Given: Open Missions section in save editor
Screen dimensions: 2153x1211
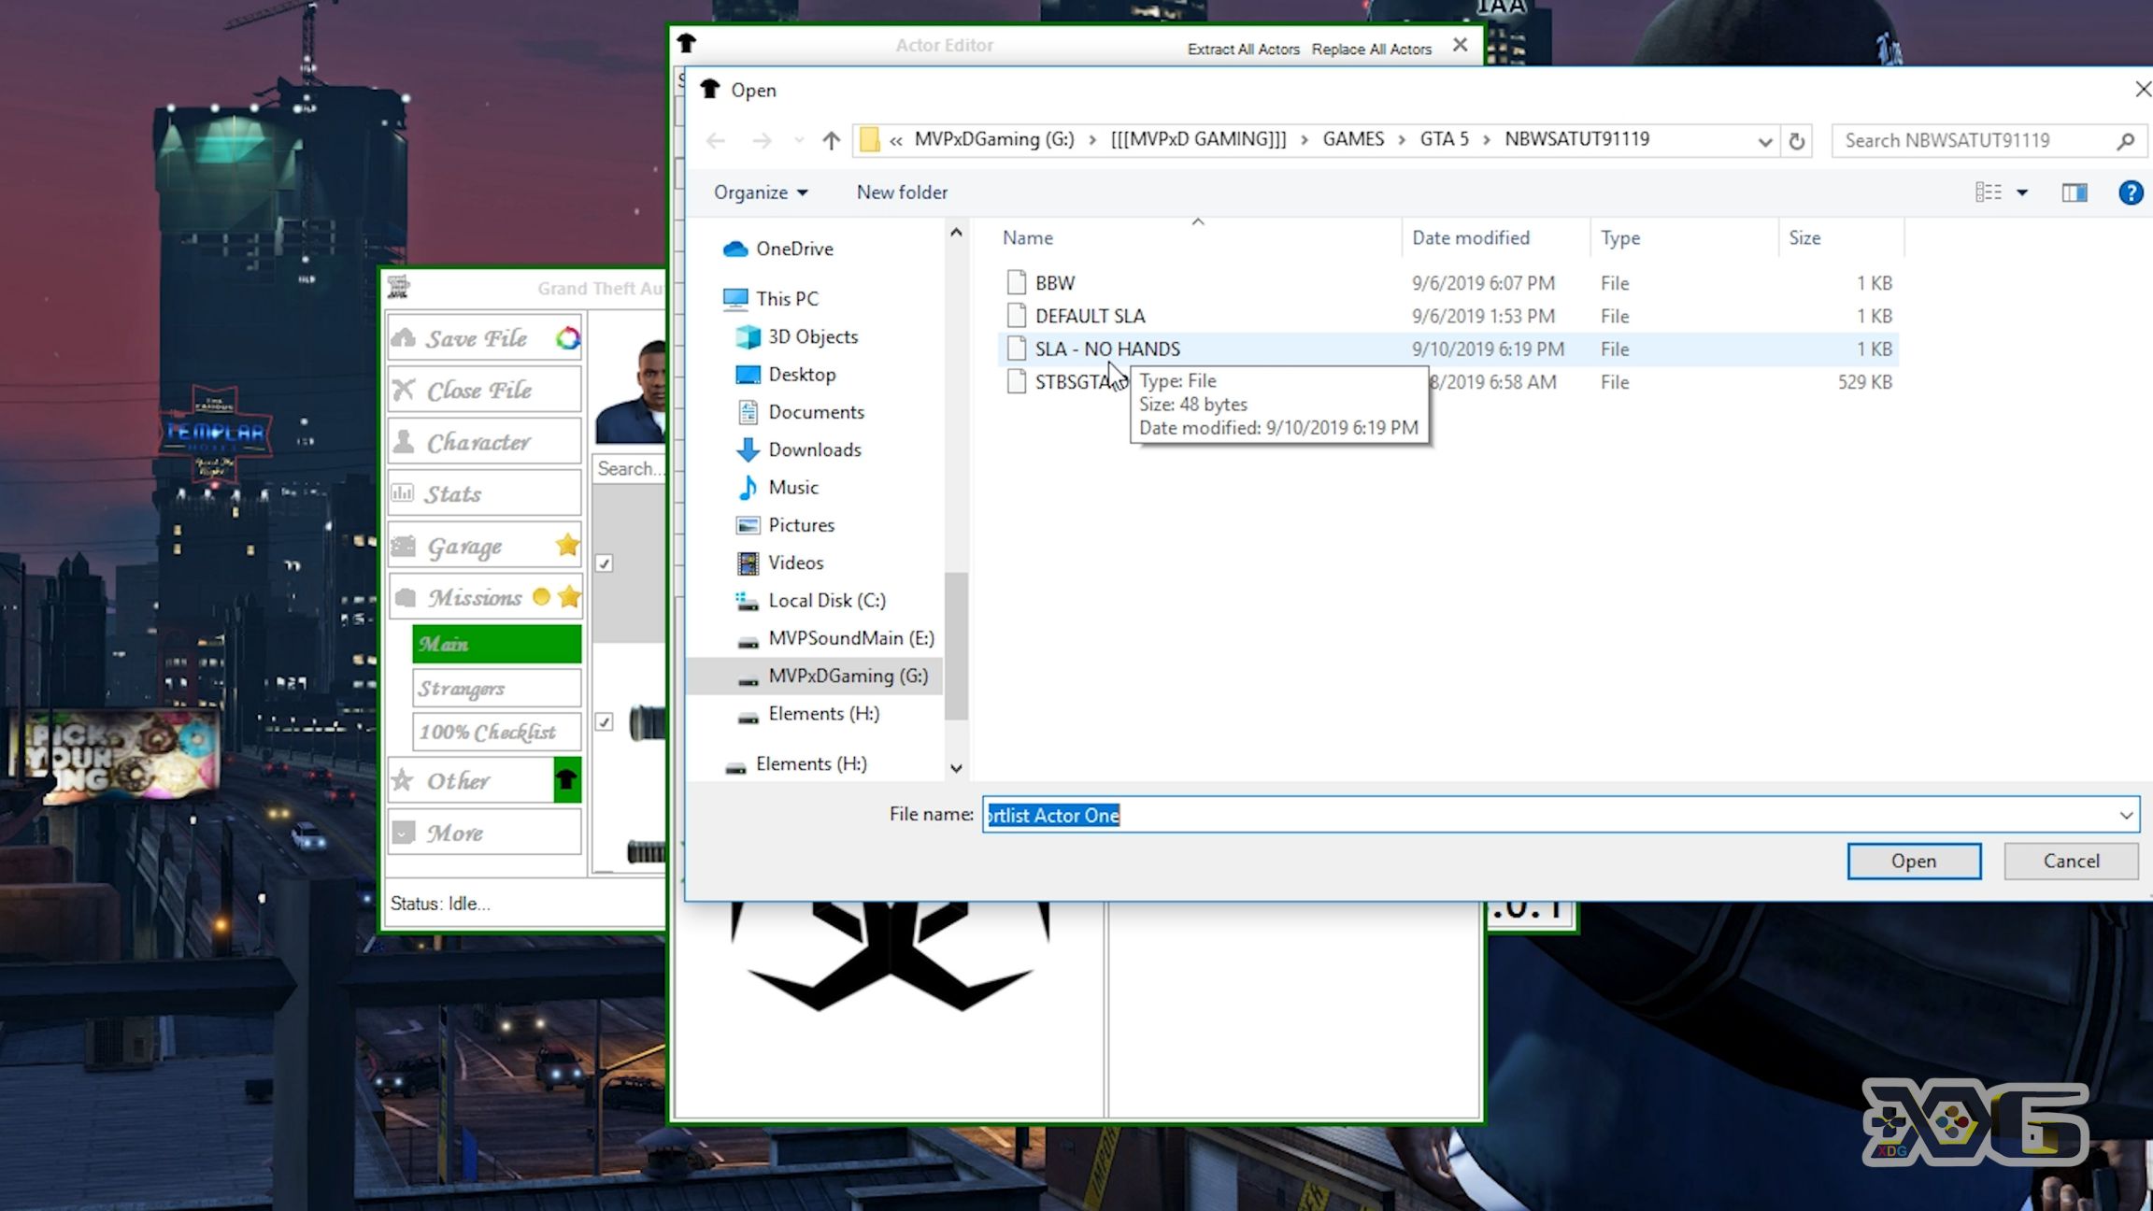Looking at the screenshot, I should point(485,597).
